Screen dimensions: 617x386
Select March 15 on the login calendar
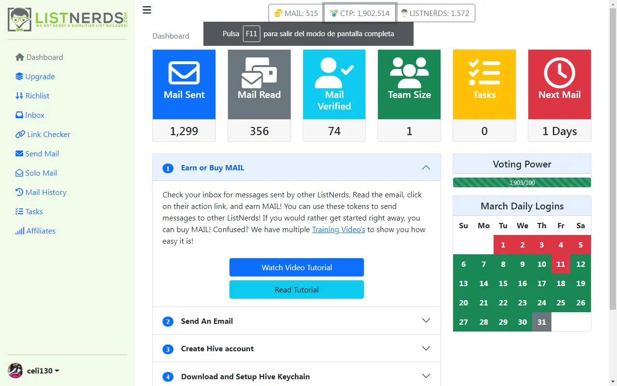click(x=503, y=283)
